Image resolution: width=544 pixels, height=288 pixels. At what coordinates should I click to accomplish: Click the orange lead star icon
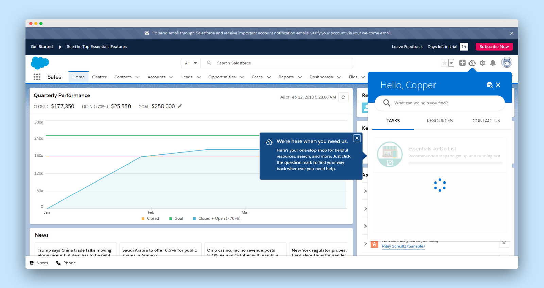tap(374, 244)
